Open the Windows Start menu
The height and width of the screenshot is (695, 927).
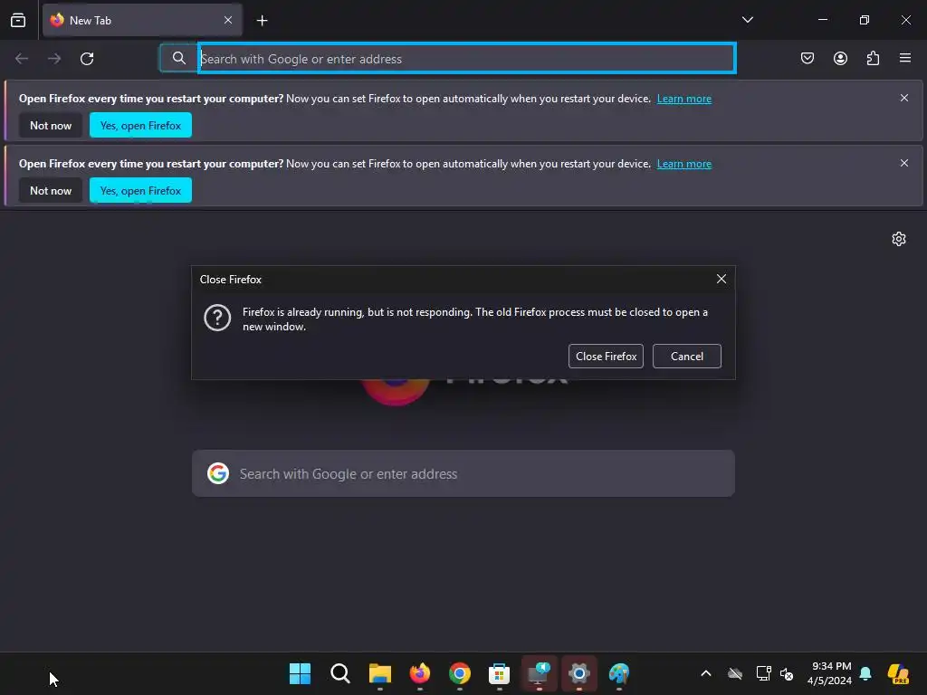coord(300,673)
